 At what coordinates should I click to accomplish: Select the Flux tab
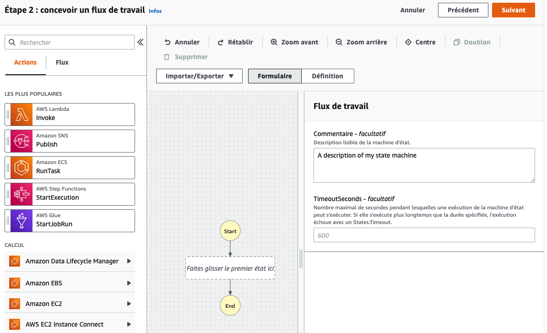(62, 62)
